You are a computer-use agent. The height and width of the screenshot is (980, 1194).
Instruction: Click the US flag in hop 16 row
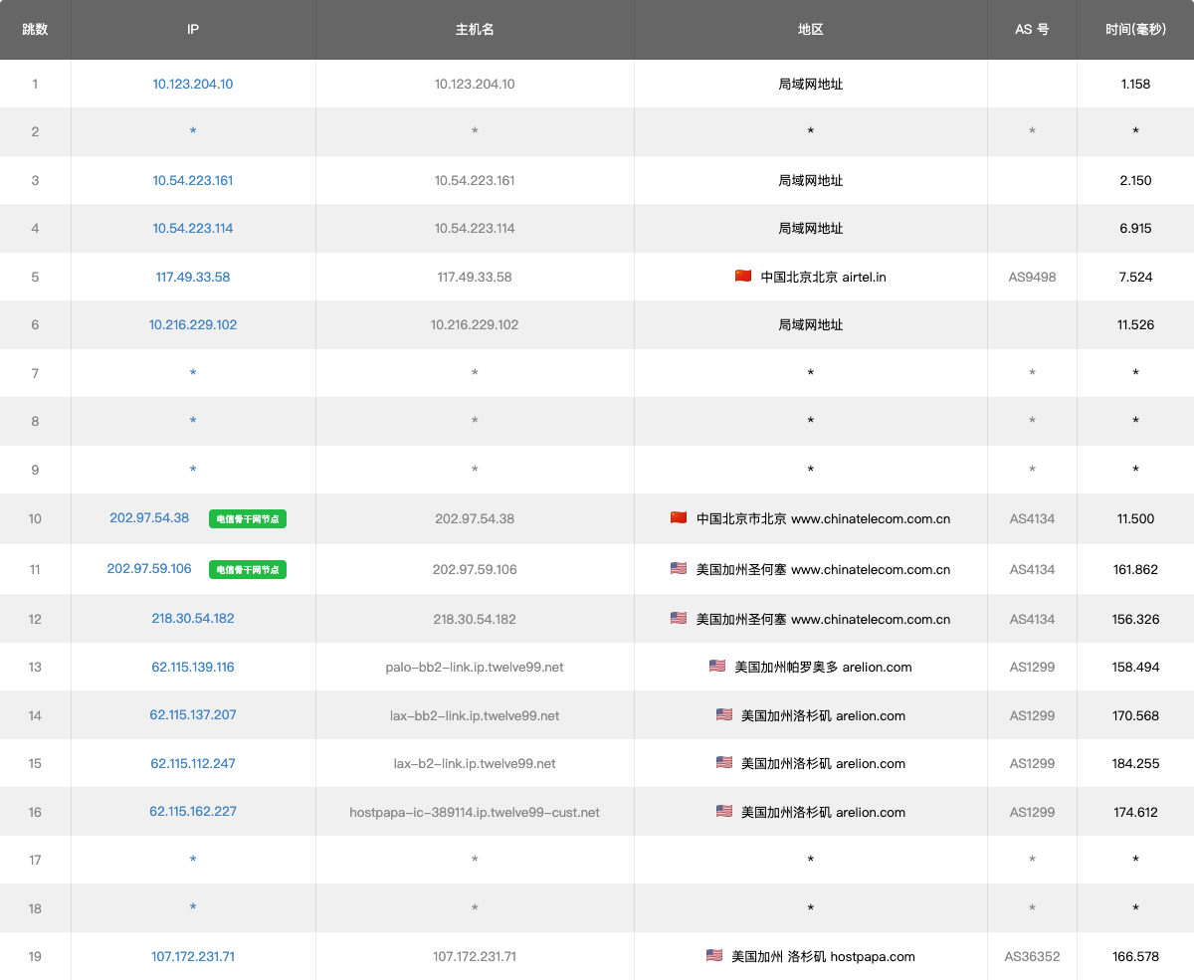(x=724, y=812)
